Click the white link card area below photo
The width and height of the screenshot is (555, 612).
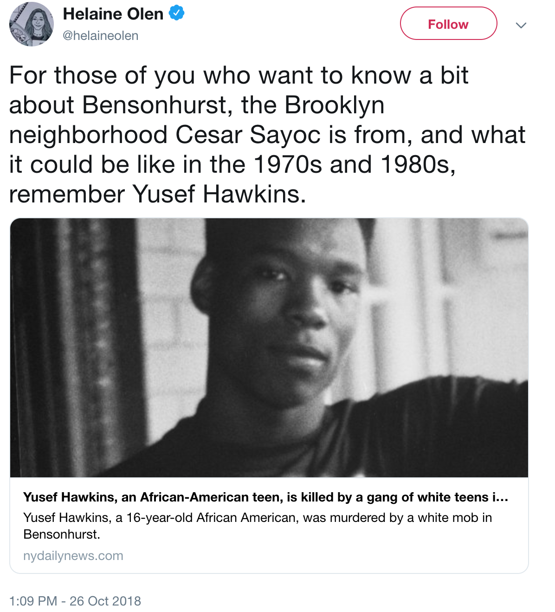pos(269,525)
